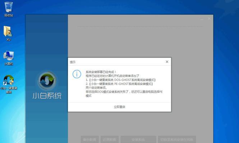239x143 pixels.
Task: Open the 计算机 desktop icon
Action: click(x=9, y=58)
